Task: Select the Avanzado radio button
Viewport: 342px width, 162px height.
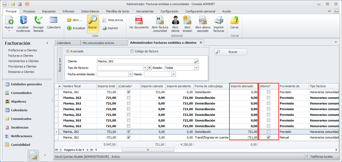Action: [x=68, y=51]
